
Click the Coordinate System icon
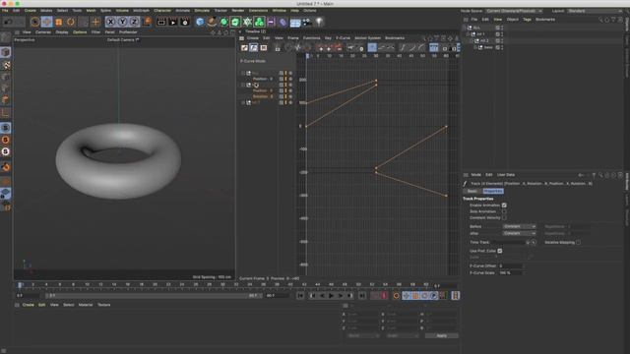147,22
